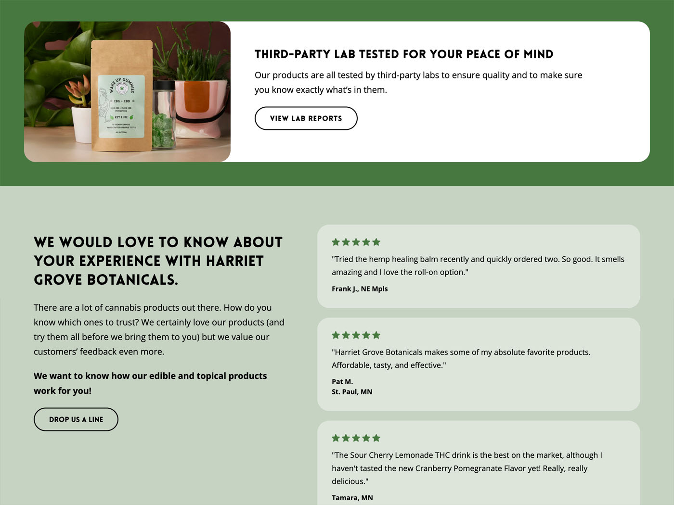
Task: Click the Tamara, MN reviewer name
Action: [352, 498]
